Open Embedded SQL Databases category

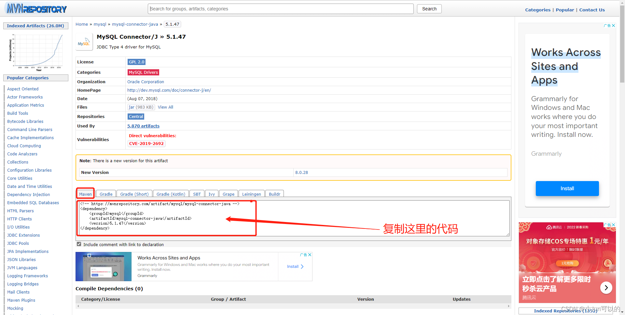(x=33, y=203)
